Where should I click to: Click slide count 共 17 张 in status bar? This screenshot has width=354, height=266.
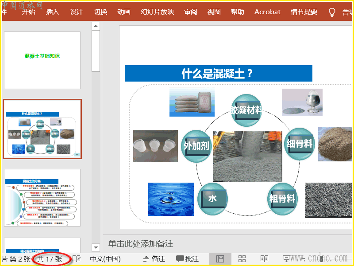[50, 259]
